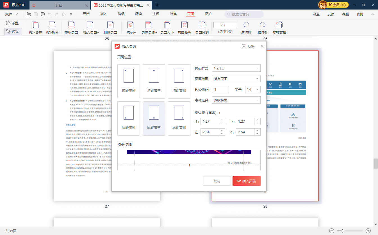Open the 页码样式 style dropdown
Screen dimensions: 378x235
[236, 68]
